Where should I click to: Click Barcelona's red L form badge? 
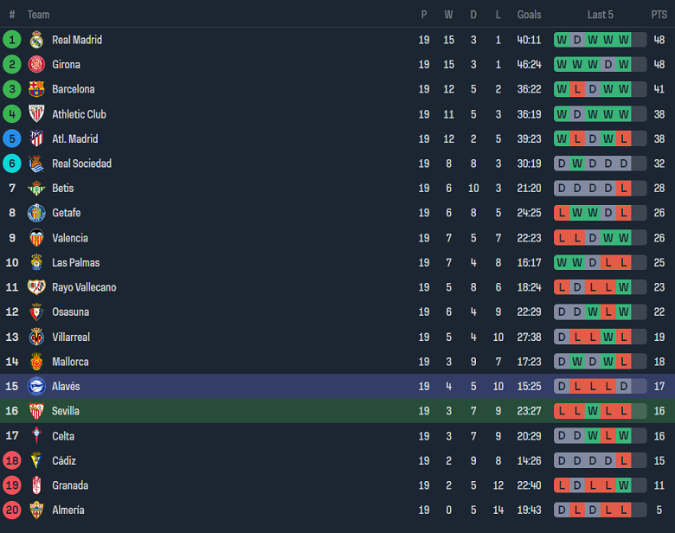click(x=577, y=89)
